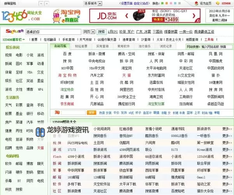The height and width of the screenshot is (195, 234).
Task: Click the Sogou 搜狗 search logo
Action: [x=14, y=32]
